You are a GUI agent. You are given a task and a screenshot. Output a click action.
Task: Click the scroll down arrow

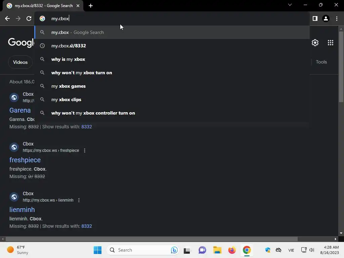[x=341, y=233]
